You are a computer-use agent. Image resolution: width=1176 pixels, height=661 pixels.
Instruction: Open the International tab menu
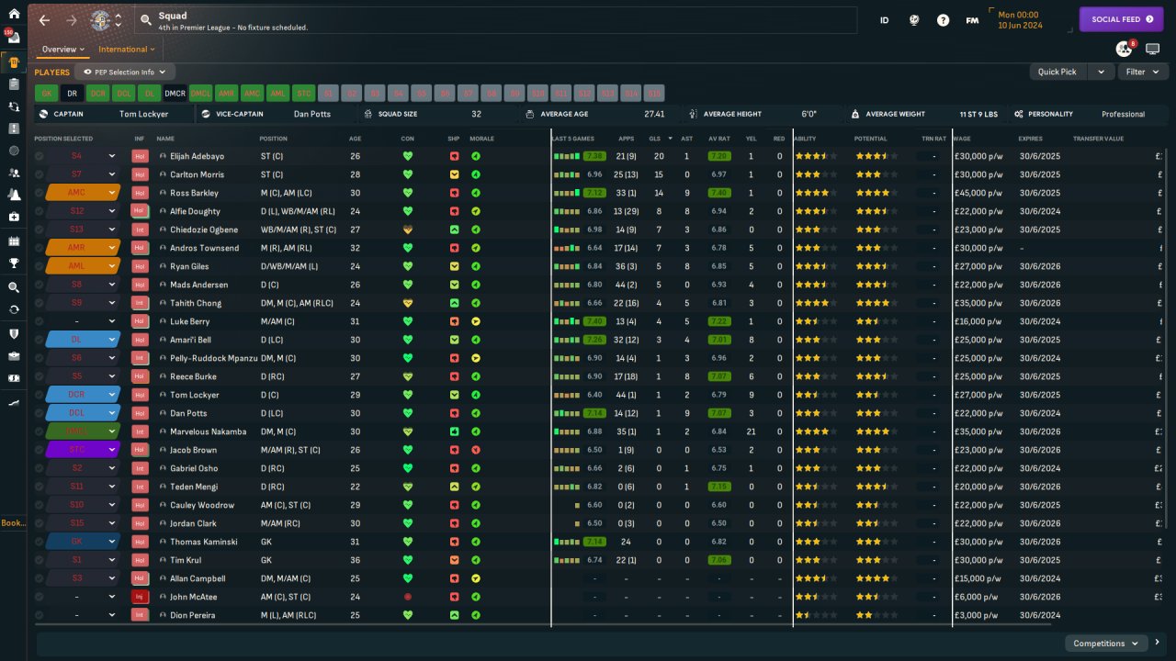coord(127,50)
